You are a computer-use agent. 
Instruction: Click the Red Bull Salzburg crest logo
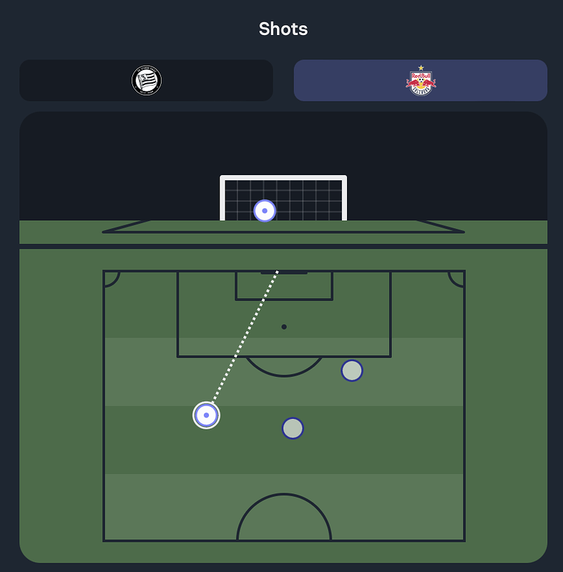click(x=421, y=81)
